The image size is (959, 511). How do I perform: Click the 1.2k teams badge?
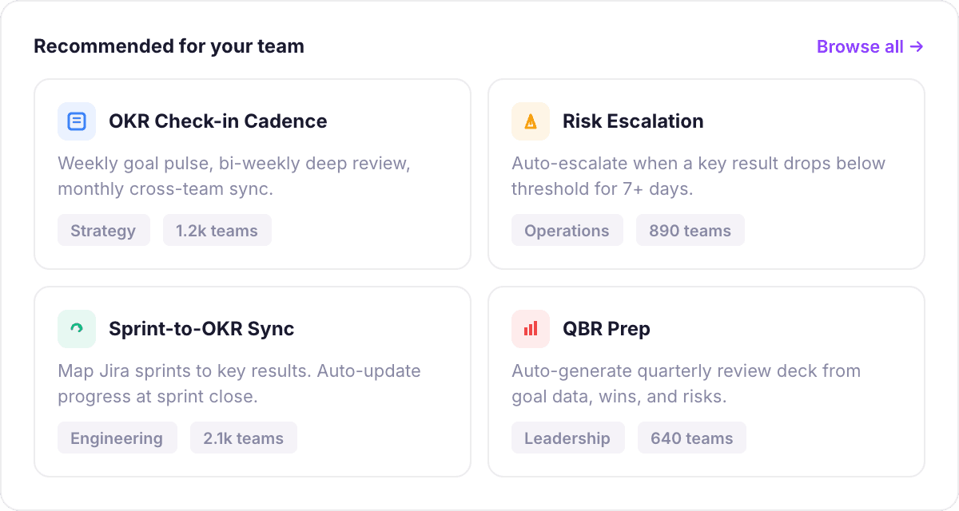pos(217,231)
